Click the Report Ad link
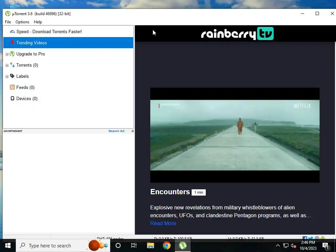This screenshot has width=336, height=252. 116,131
